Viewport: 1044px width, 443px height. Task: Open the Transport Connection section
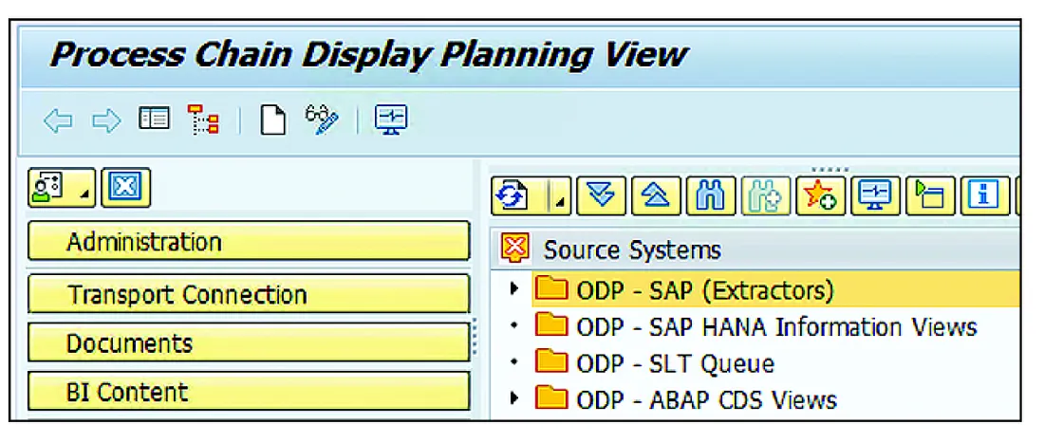[249, 294]
